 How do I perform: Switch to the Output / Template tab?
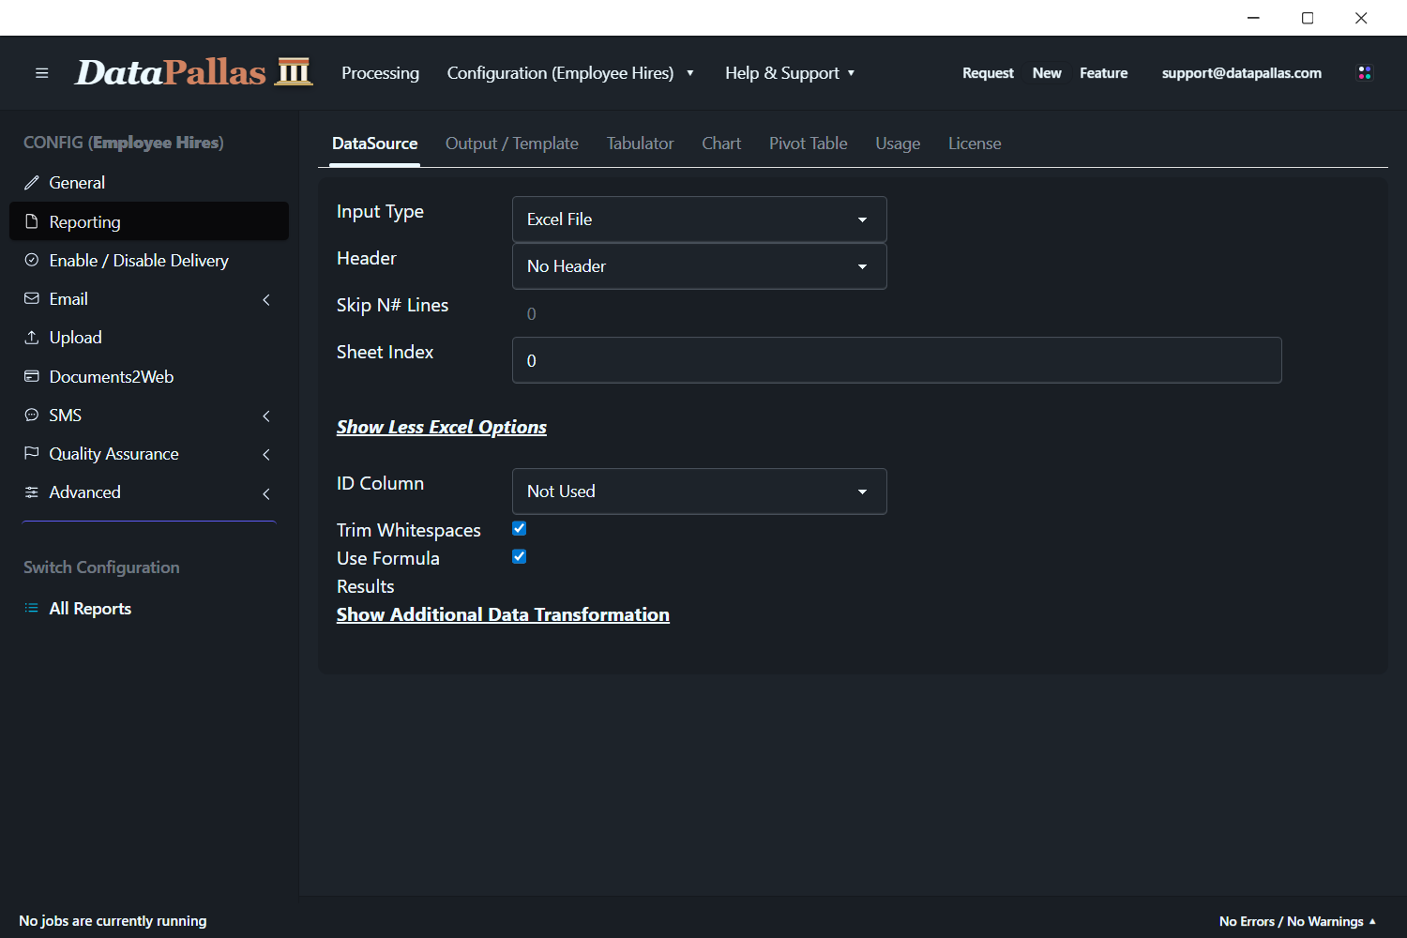click(512, 144)
